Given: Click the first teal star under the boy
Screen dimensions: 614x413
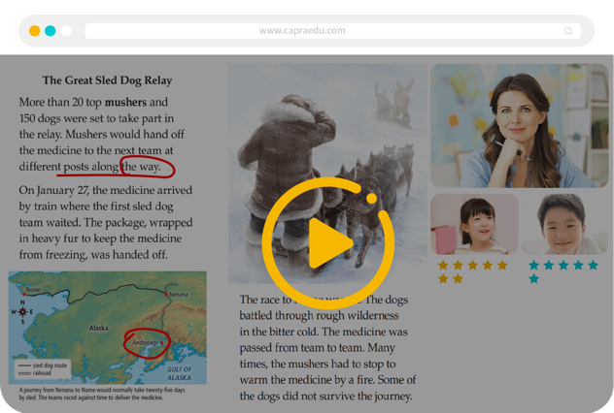Looking at the screenshot, I should [533, 266].
